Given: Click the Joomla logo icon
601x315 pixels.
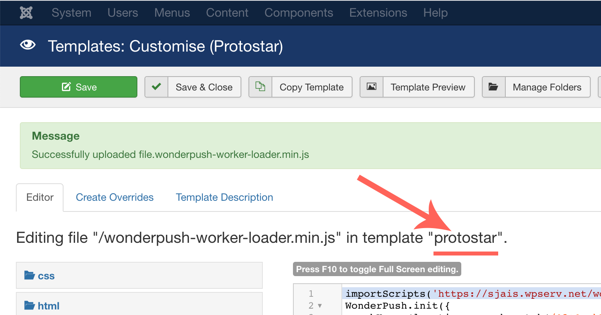Looking at the screenshot, I should click(x=26, y=13).
